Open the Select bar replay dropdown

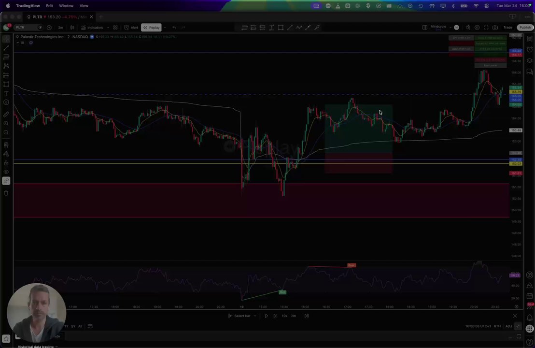point(242,316)
